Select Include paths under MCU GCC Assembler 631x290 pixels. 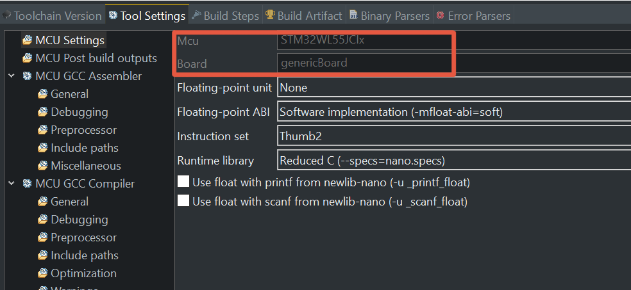click(x=85, y=148)
